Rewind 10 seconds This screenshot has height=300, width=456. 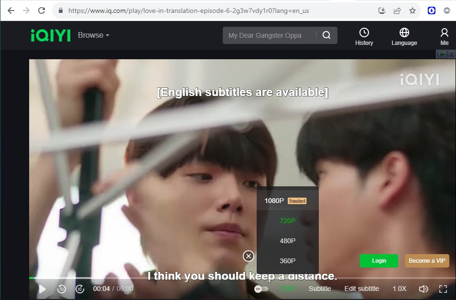61,289
